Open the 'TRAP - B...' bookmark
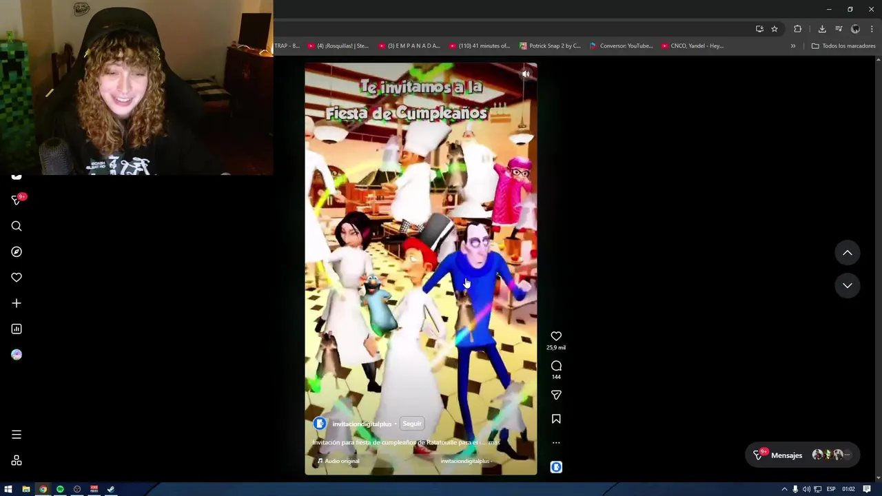The height and width of the screenshot is (496, 882). [x=287, y=46]
